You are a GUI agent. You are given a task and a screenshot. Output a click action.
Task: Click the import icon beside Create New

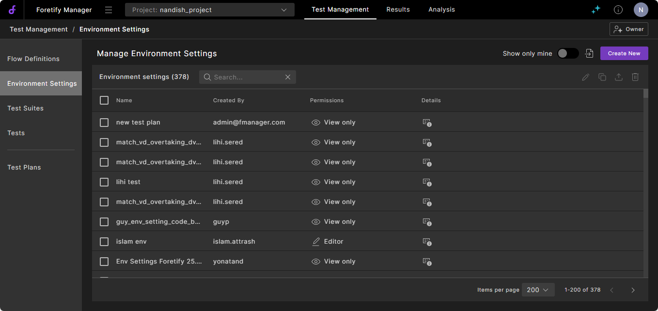click(589, 53)
